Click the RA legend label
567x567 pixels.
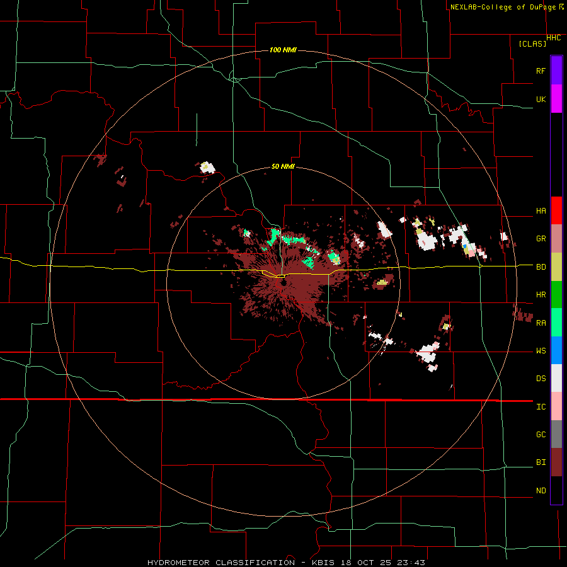[x=541, y=323]
